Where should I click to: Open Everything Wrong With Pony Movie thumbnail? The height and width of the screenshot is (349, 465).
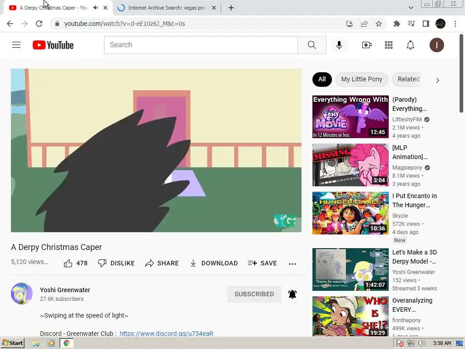pos(350,117)
